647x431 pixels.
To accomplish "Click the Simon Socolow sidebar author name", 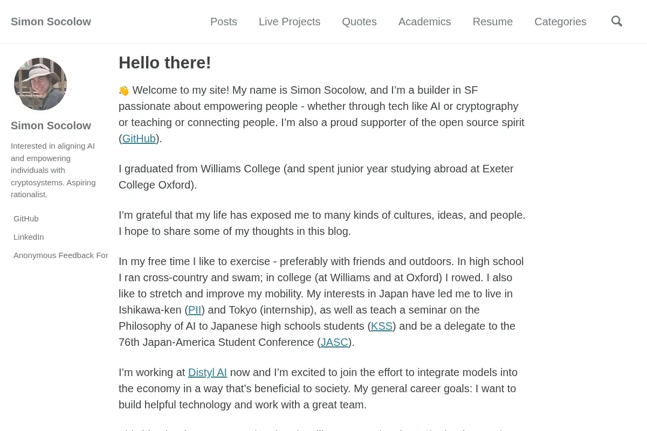I will tap(51, 126).
